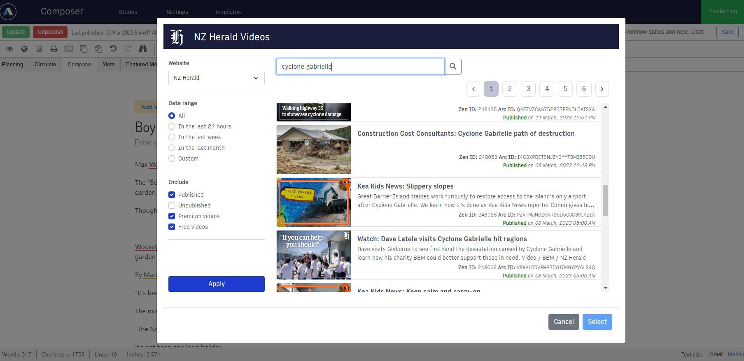The width and height of the screenshot is (744, 361).
Task: Click the globe icon in toolbar
Action: 24,49
